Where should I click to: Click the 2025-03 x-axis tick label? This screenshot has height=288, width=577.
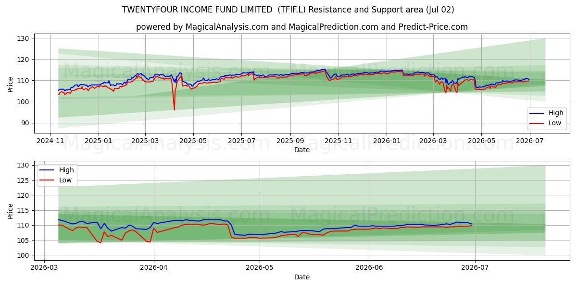tap(145, 142)
